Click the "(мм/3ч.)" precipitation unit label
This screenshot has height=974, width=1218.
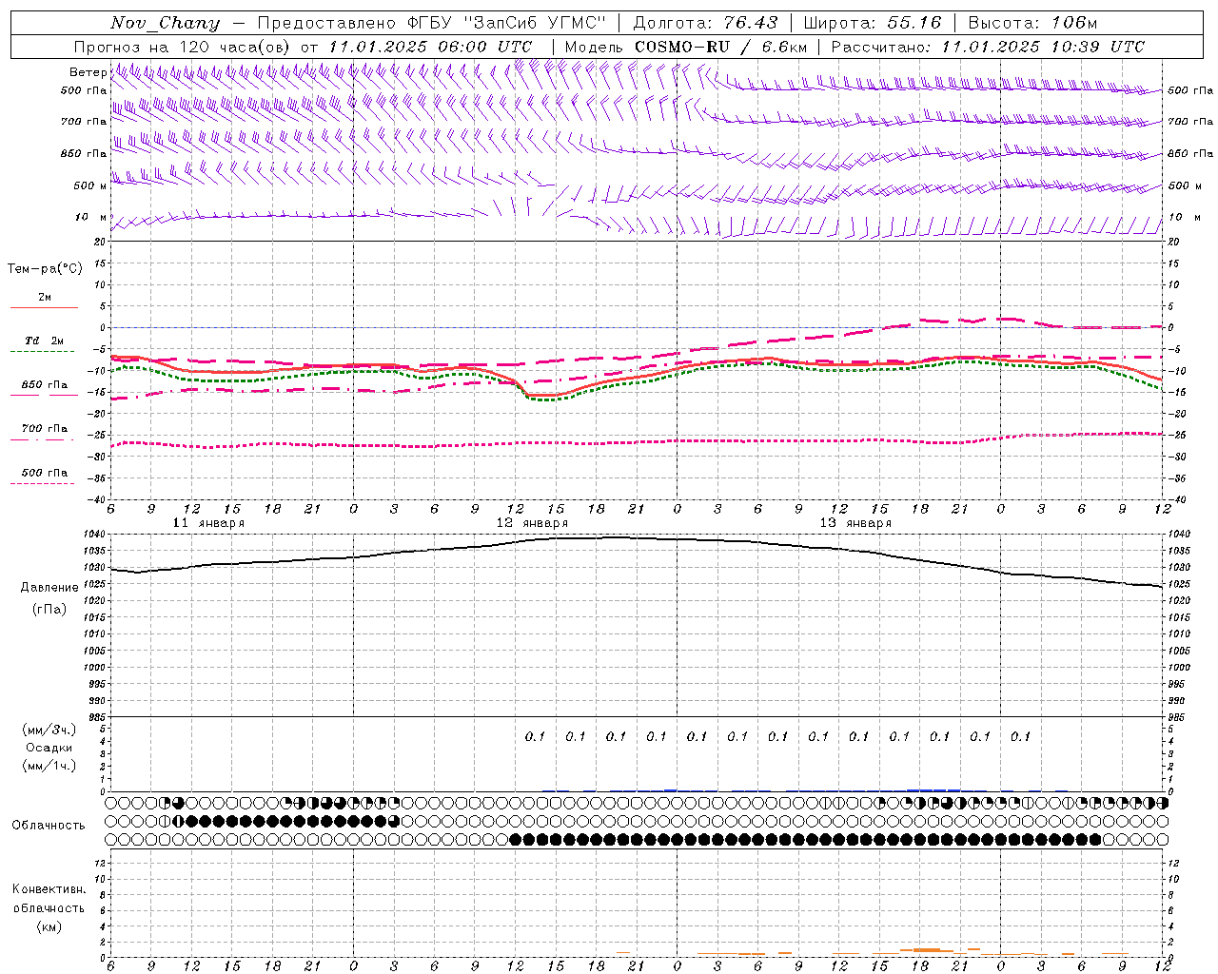click(x=49, y=730)
